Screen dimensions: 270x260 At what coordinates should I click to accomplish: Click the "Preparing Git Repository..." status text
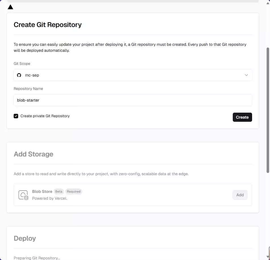tap(37, 258)
